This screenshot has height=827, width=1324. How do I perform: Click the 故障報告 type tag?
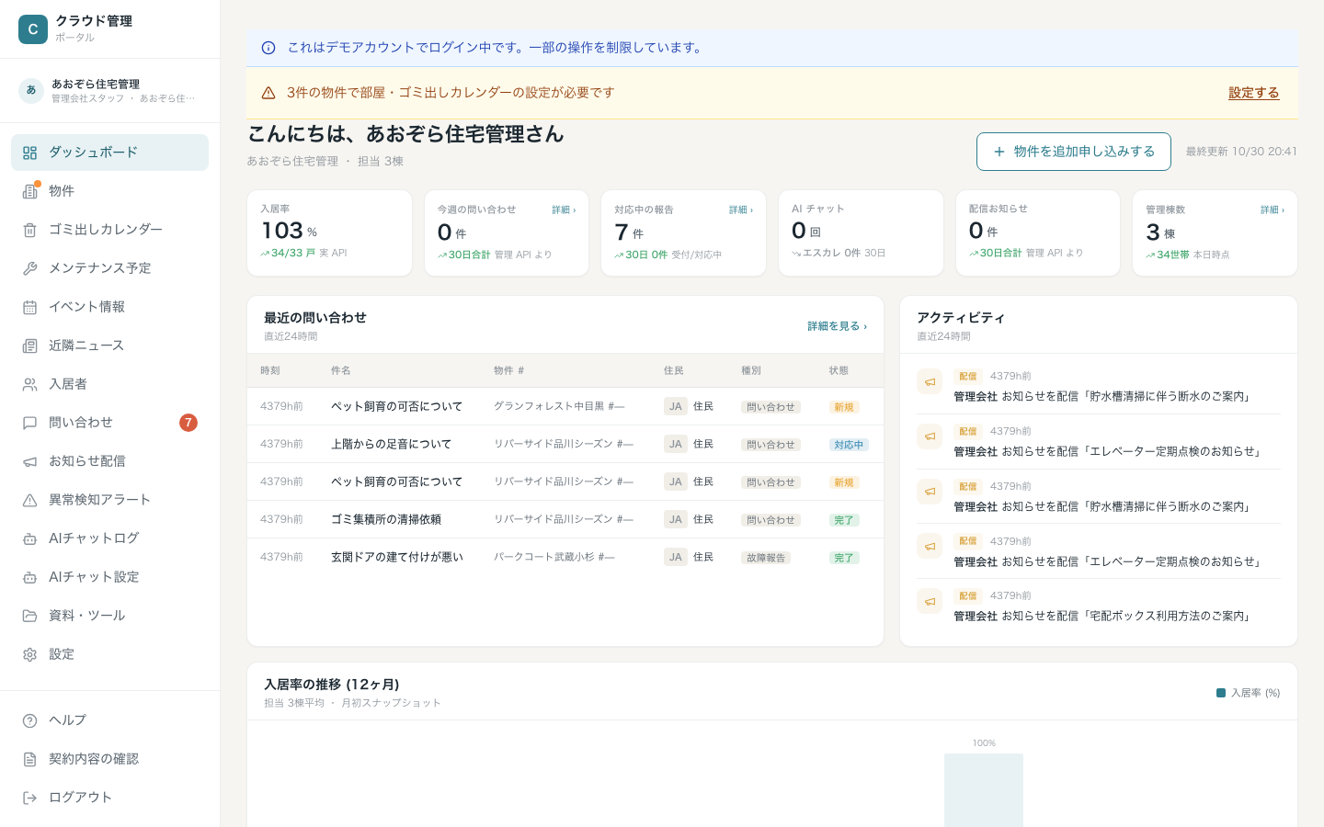tap(766, 558)
